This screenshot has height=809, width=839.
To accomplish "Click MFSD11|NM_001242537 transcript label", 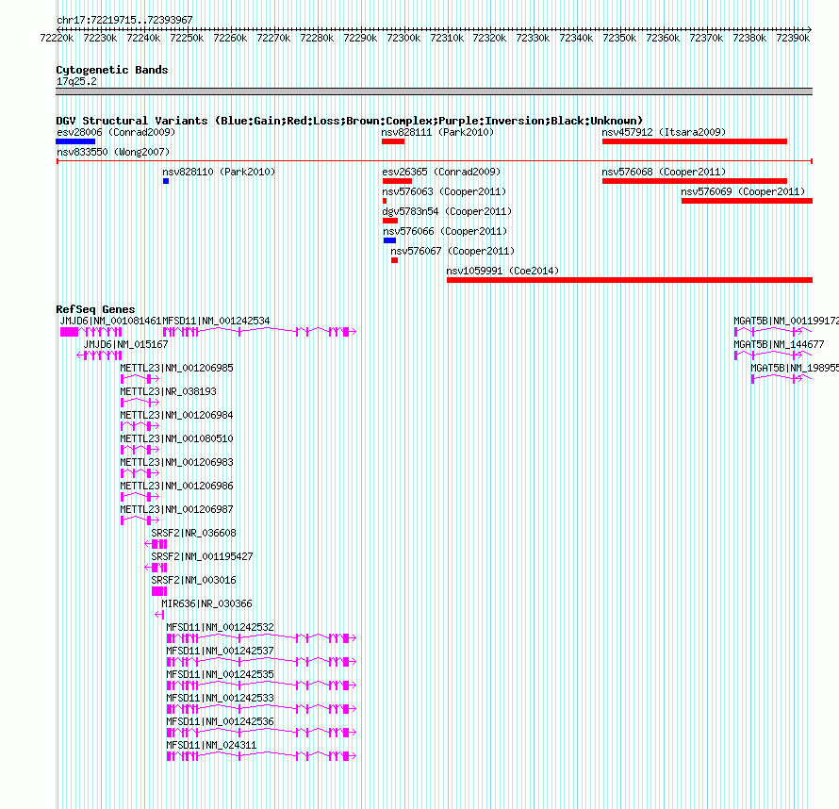I will [x=220, y=650].
